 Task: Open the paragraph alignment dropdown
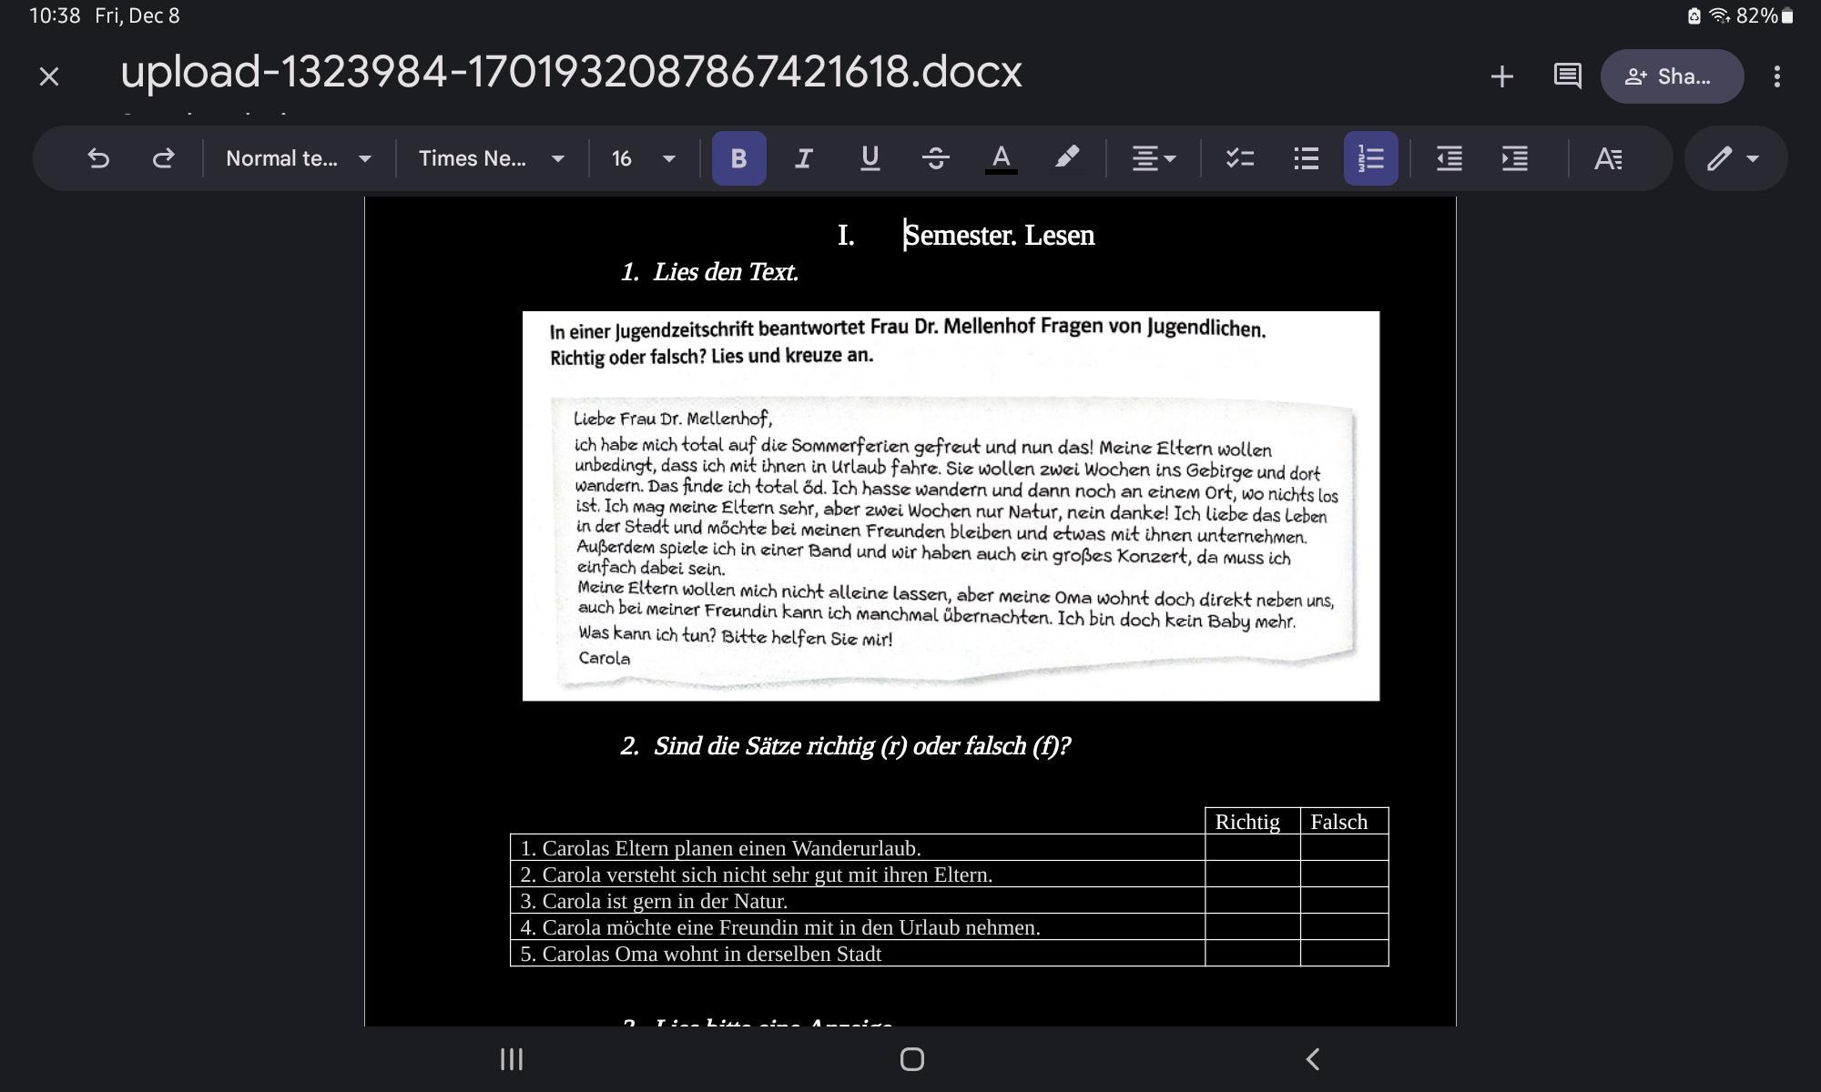(1154, 158)
